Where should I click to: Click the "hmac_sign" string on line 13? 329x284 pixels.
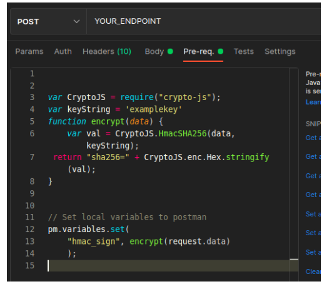click(x=94, y=241)
